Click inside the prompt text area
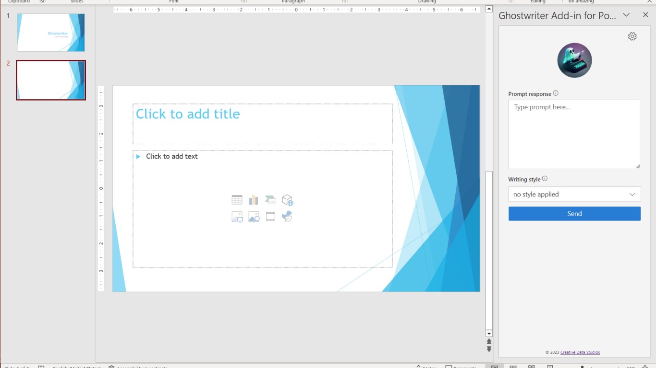This screenshot has height=368, width=656. click(x=574, y=134)
